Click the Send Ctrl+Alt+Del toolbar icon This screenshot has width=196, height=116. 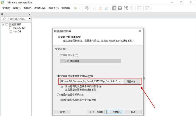pos(87,8)
